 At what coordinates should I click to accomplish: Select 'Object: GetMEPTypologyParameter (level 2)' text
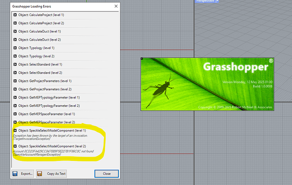coord(49,106)
